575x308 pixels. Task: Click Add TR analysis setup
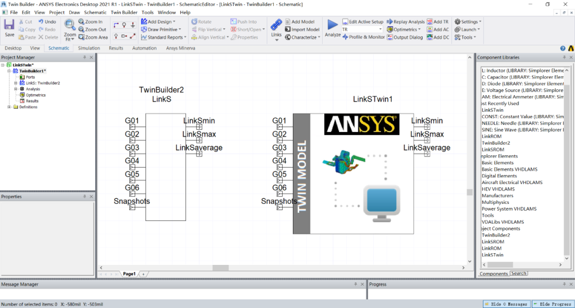click(x=438, y=22)
